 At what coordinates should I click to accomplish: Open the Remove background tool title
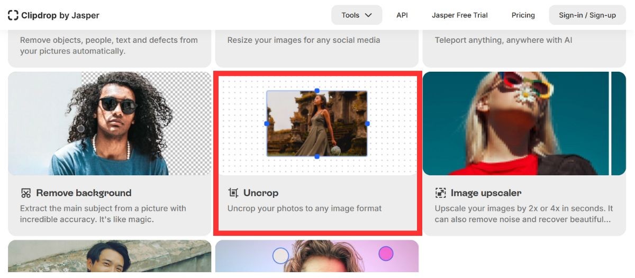84,193
